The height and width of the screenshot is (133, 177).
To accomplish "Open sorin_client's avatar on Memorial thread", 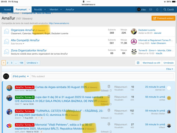I will [9, 126].
